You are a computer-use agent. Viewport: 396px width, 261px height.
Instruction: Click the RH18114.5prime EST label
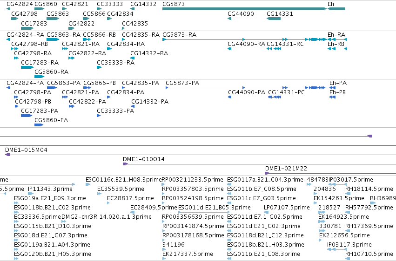pos(369,189)
